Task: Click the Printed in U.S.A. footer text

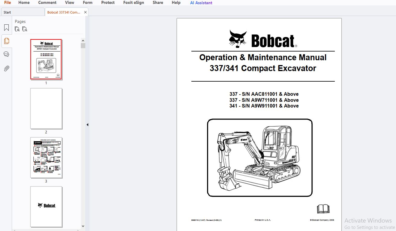Action: tap(263, 220)
